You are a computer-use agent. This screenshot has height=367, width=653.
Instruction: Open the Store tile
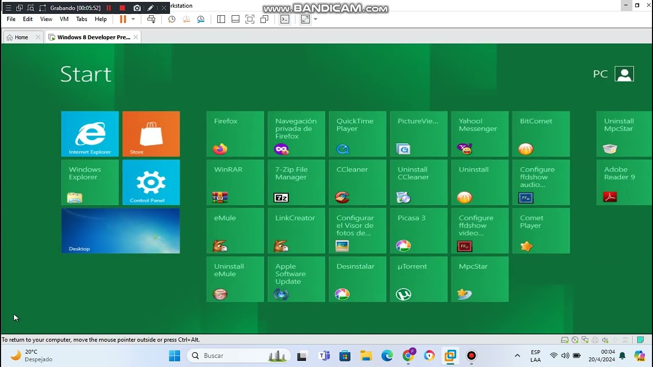click(151, 134)
